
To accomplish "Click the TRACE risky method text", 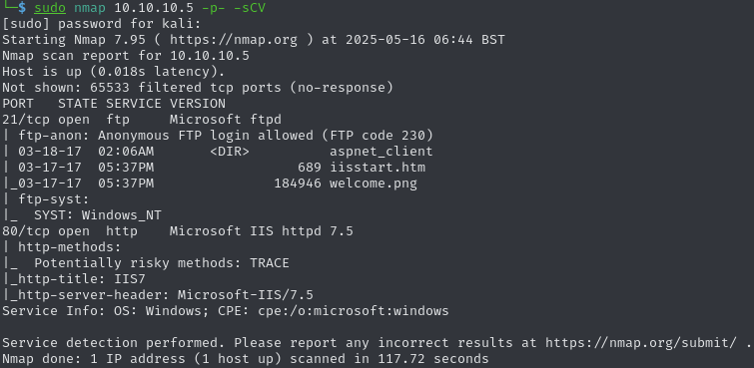I will pos(270,263).
